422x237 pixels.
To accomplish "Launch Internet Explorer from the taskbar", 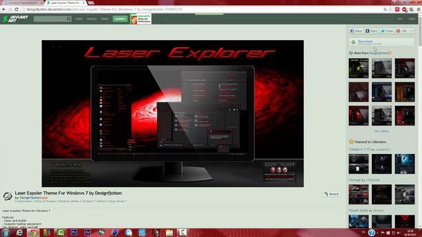I will tap(20, 232).
